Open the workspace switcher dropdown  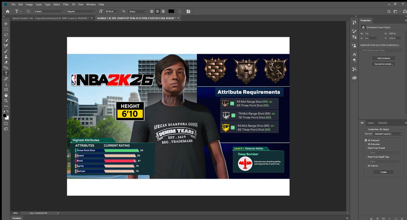coord(396,11)
